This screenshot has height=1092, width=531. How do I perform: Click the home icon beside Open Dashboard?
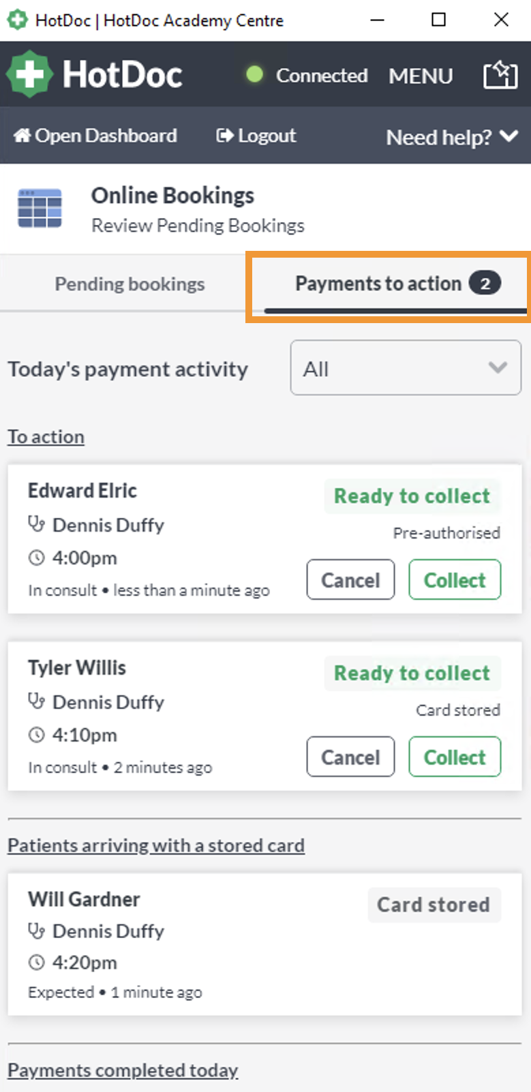pyautogui.click(x=22, y=135)
